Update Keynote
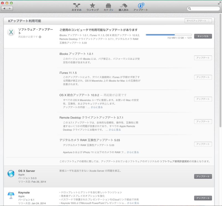This screenshot has width=222, height=206. pos(203,198)
